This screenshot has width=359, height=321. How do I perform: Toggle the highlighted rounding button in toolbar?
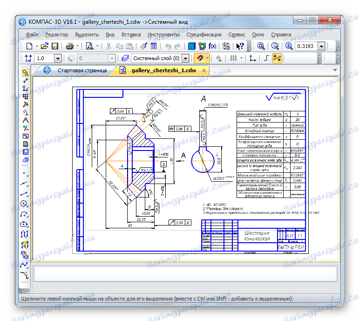[277, 58]
